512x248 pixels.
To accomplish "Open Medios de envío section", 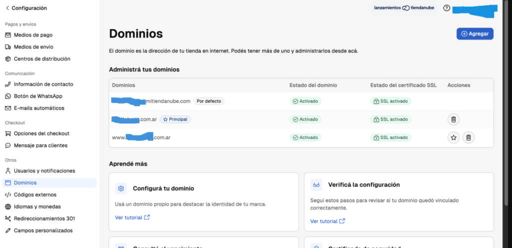I will 33,47.
